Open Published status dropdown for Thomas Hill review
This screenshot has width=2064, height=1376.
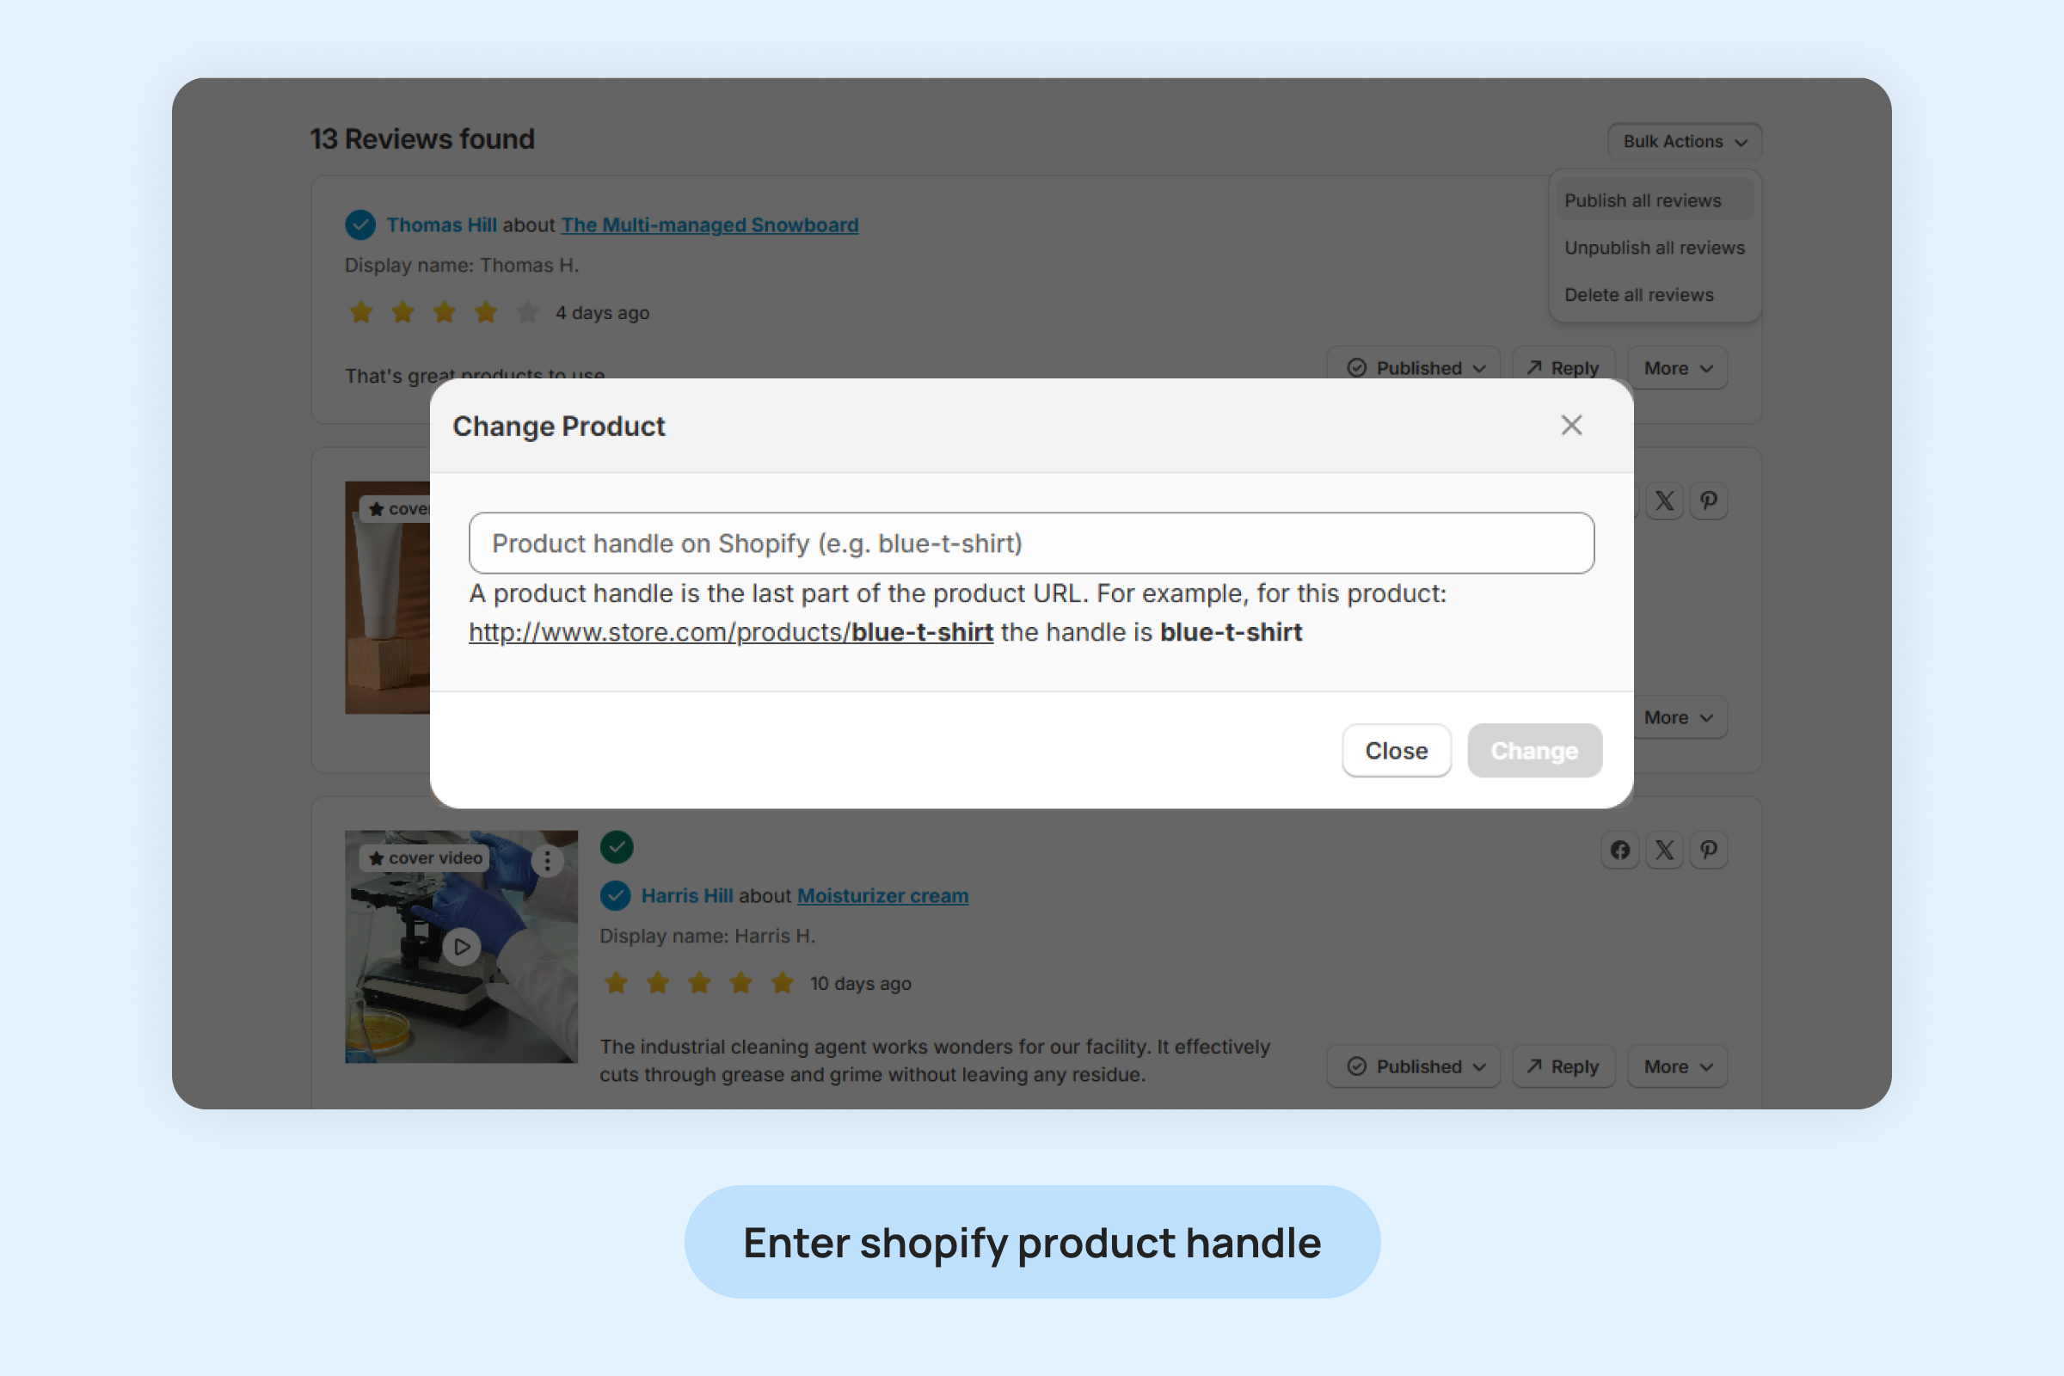click(x=1413, y=368)
